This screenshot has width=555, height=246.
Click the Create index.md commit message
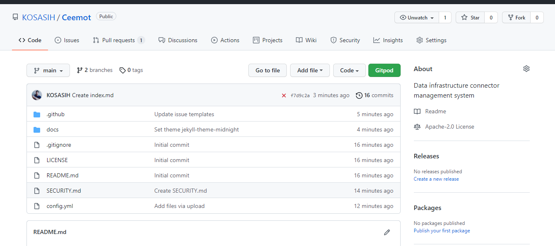coord(93,95)
